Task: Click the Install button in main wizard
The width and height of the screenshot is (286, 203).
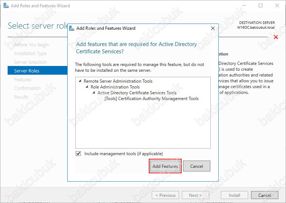Action: click(x=234, y=195)
